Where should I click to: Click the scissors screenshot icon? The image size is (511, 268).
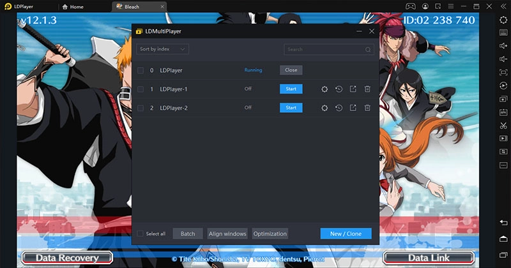coord(503,125)
